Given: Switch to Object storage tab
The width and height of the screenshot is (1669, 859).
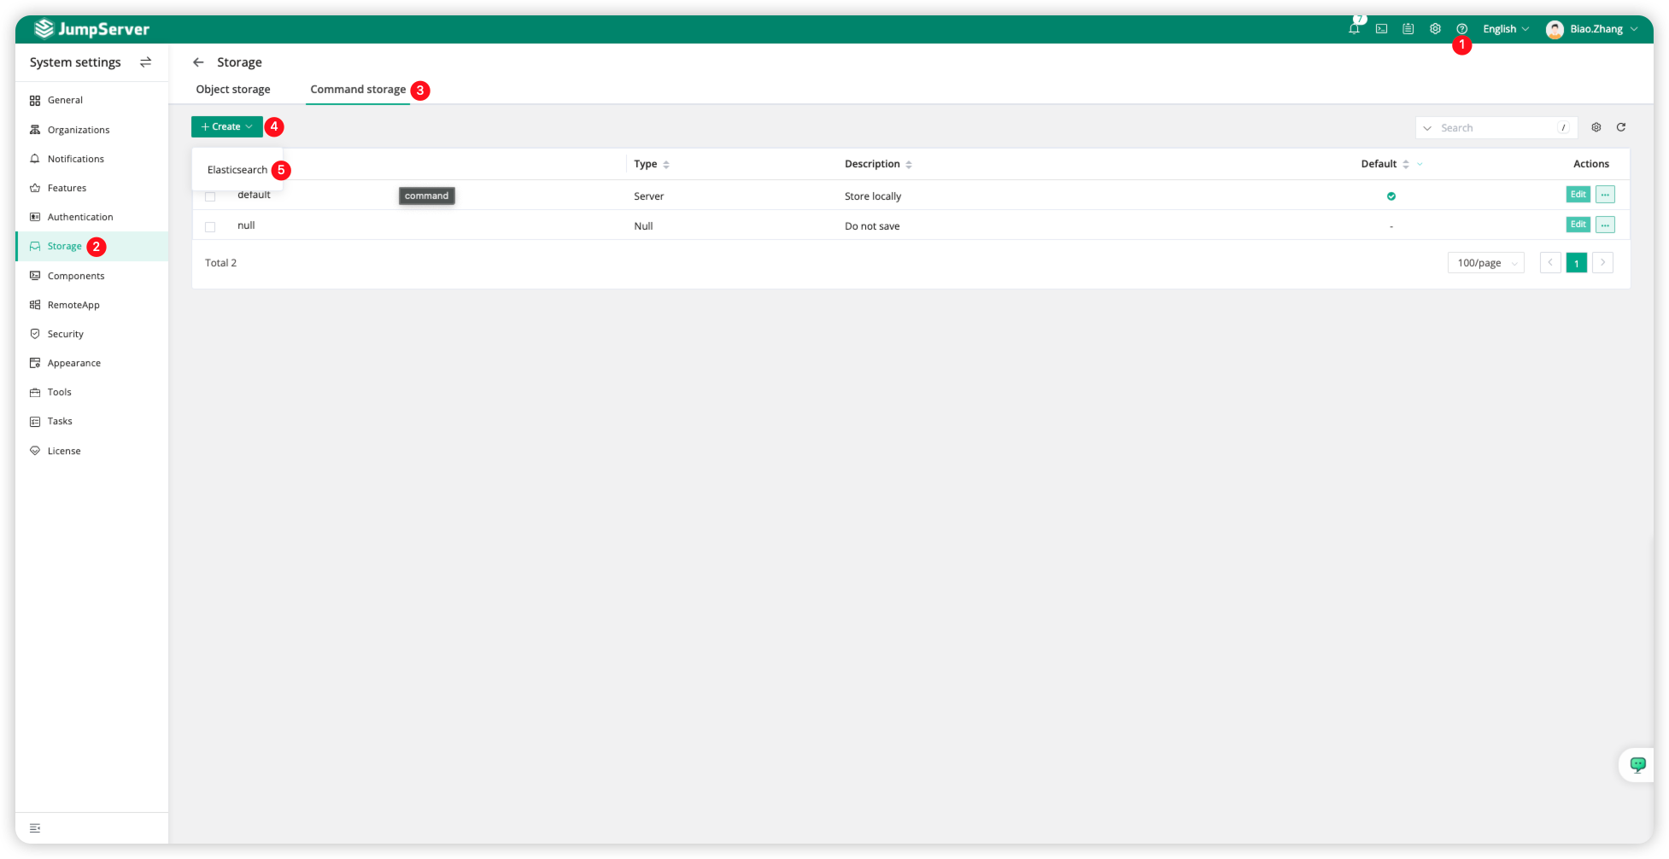Looking at the screenshot, I should (x=233, y=90).
